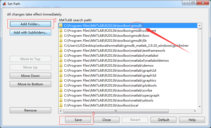Click folder icon of matlab\demos row

click(61, 66)
